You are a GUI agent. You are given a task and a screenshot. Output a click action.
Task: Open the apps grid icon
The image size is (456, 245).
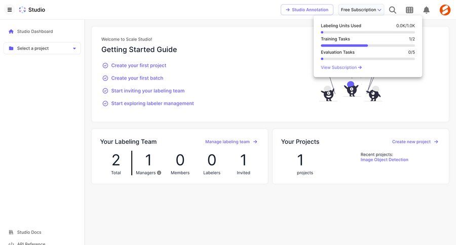pyautogui.click(x=409, y=10)
